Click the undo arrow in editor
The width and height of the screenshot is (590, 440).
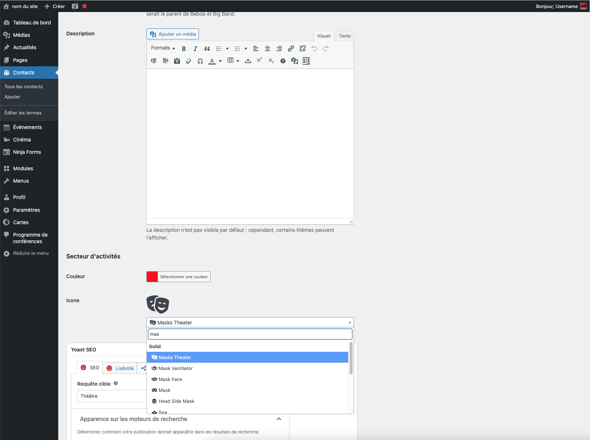(314, 48)
